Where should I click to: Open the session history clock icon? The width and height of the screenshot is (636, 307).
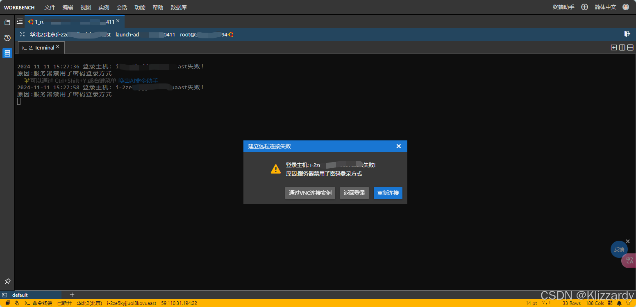click(7, 38)
